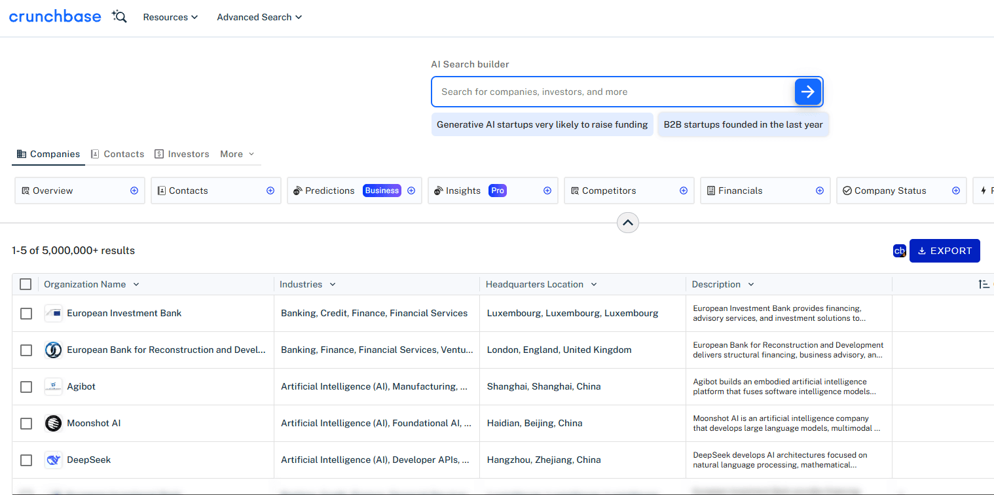
Task: Open the Resources dropdown menu
Action: [170, 17]
